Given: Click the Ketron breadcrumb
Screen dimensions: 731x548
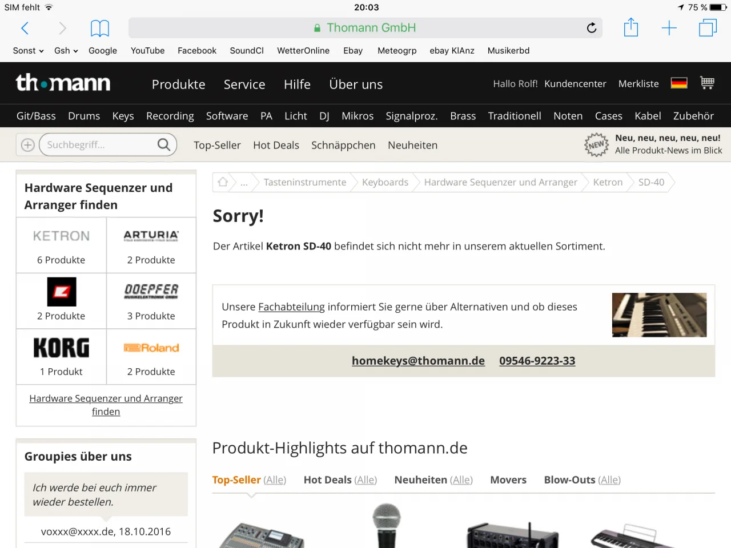Looking at the screenshot, I should (x=608, y=183).
